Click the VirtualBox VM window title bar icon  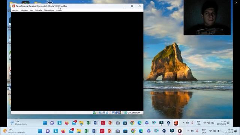pyautogui.click(x=14, y=6)
